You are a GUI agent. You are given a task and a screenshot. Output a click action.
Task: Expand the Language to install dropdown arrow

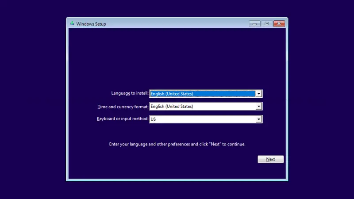click(259, 94)
